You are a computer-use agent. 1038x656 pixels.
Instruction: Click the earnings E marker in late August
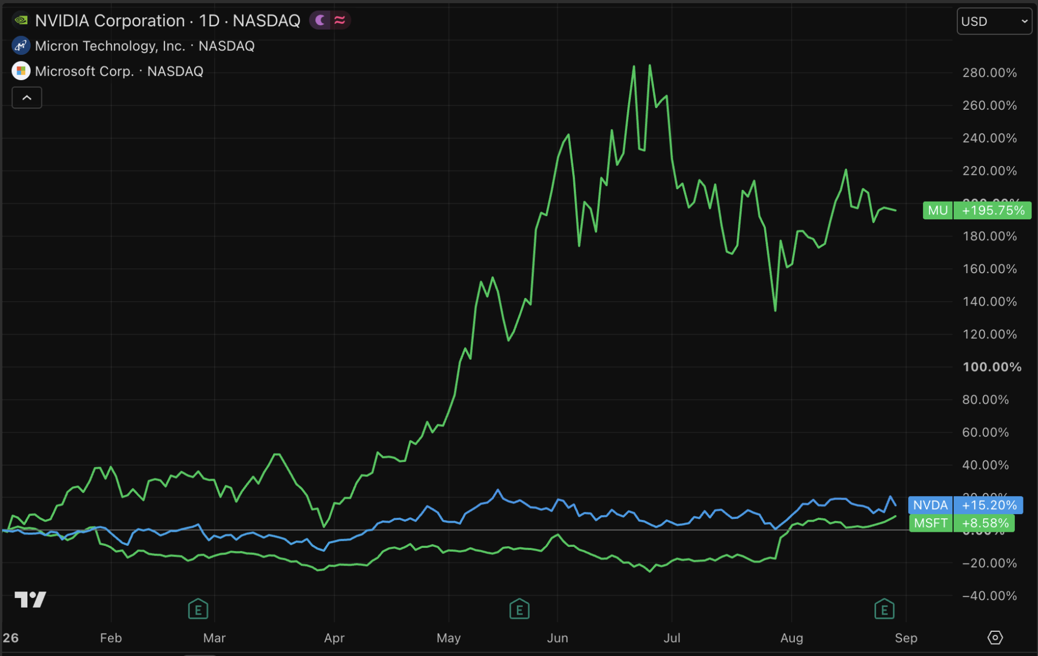(x=884, y=609)
